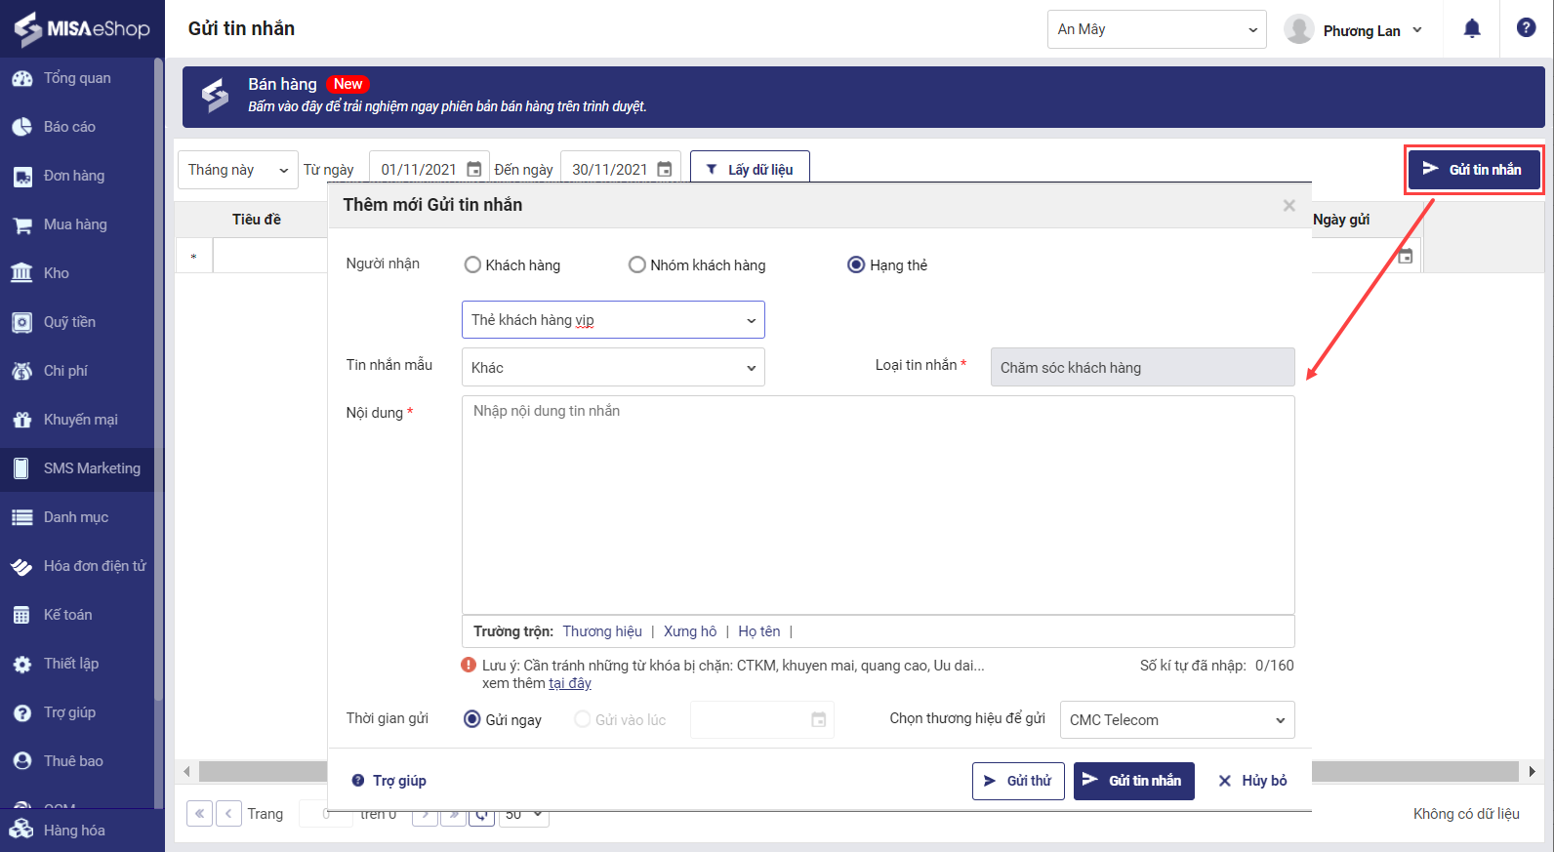1554x852 pixels.
Task: Click the Hủy bỏ button
Action: click(x=1253, y=781)
